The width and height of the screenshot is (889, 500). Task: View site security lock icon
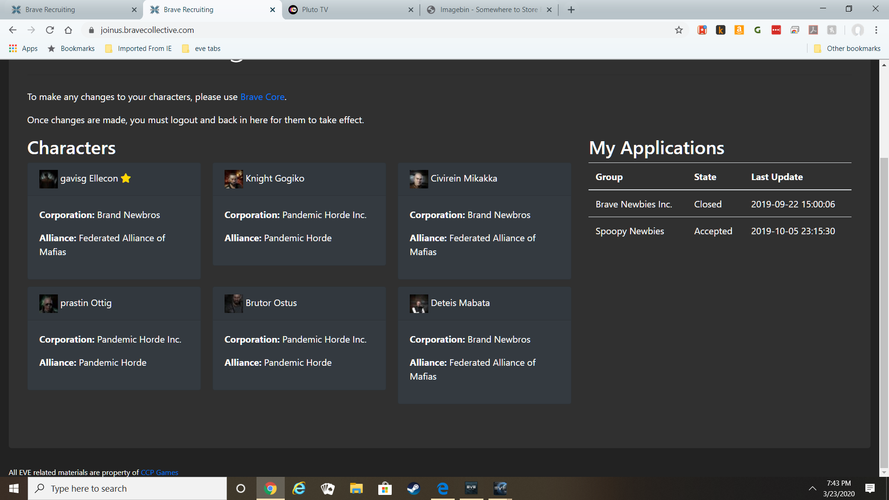(91, 30)
